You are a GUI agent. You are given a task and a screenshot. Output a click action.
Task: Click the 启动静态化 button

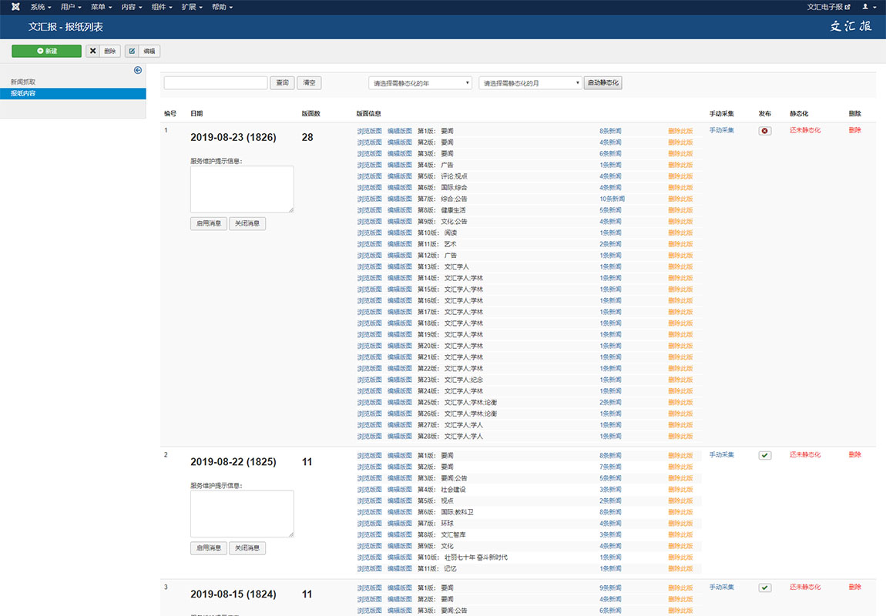click(x=602, y=83)
